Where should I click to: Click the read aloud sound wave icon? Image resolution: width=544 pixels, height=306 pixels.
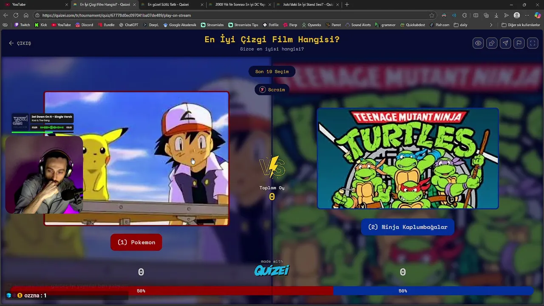(454, 15)
